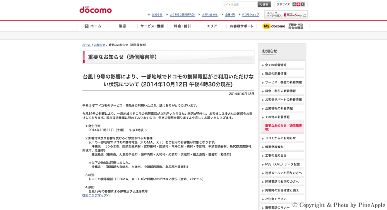Click the よくあるご質問(FAQ) header link
The image size is (387, 210).
182,15
